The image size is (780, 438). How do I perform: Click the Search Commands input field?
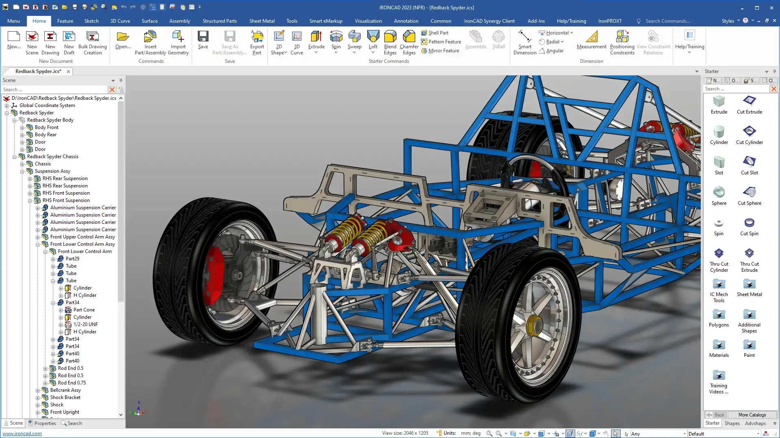coord(667,21)
